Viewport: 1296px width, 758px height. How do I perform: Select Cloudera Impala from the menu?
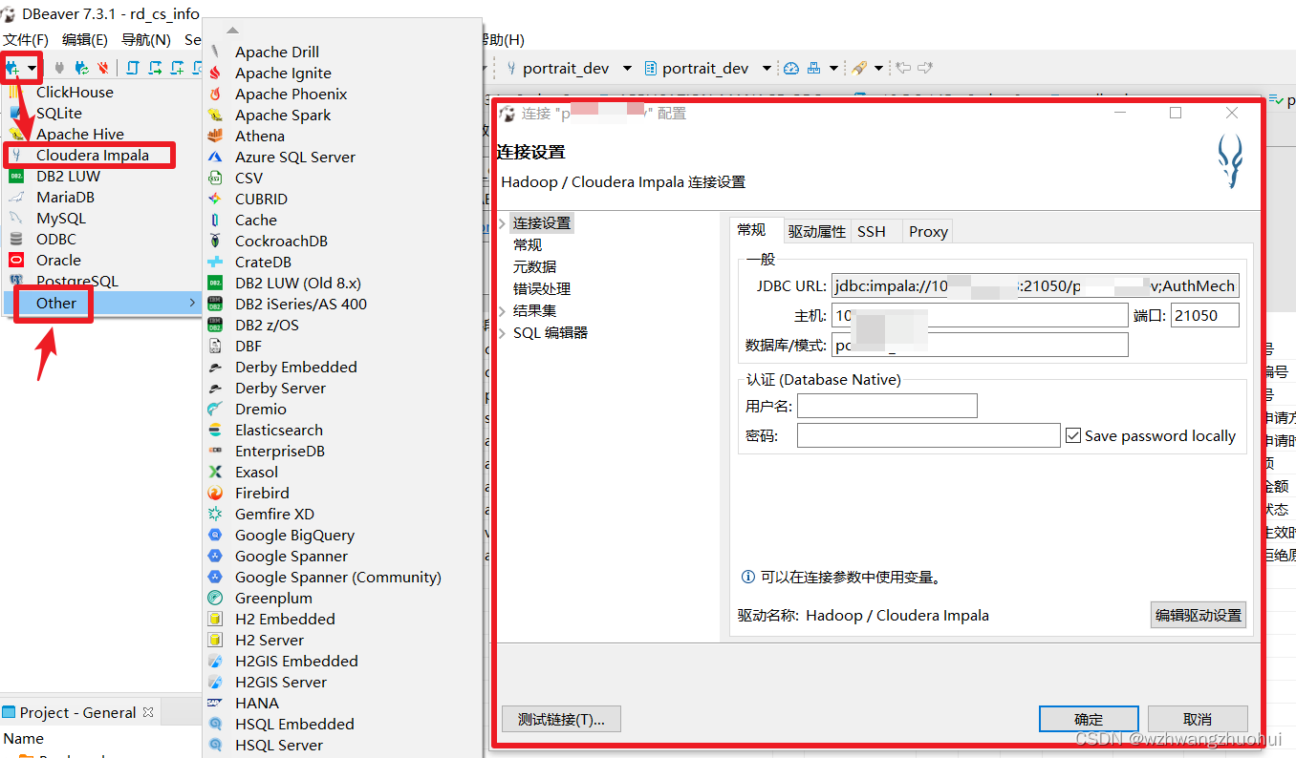pos(93,155)
